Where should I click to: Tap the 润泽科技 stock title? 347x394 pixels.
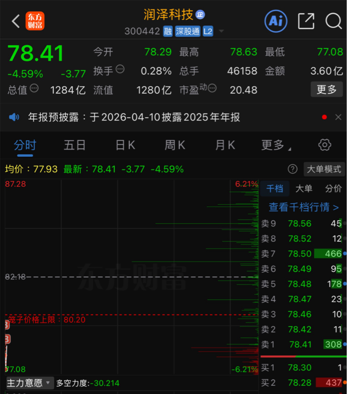pyautogui.click(x=168, y=15)
